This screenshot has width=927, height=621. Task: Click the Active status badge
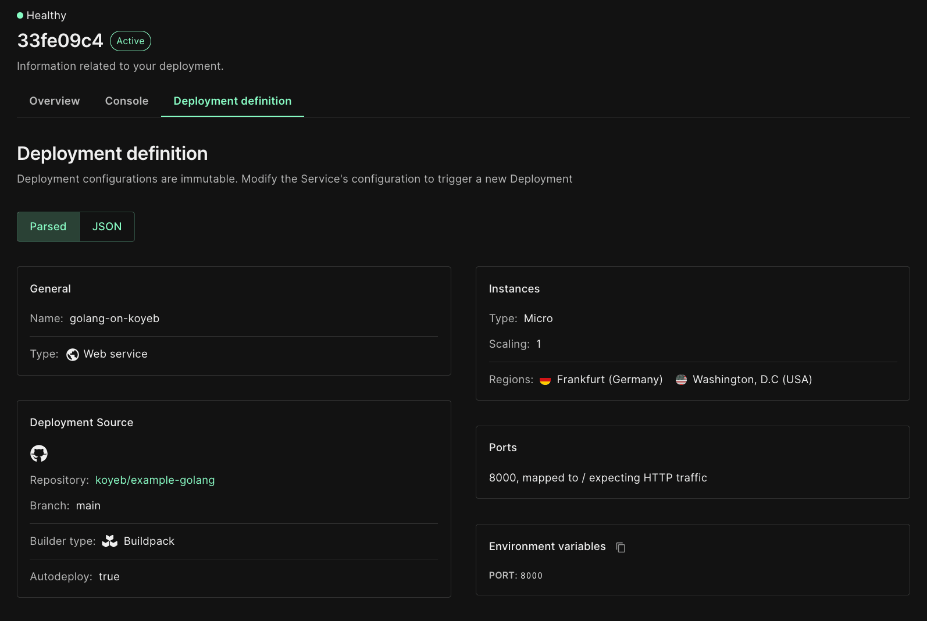coord(130,41)
